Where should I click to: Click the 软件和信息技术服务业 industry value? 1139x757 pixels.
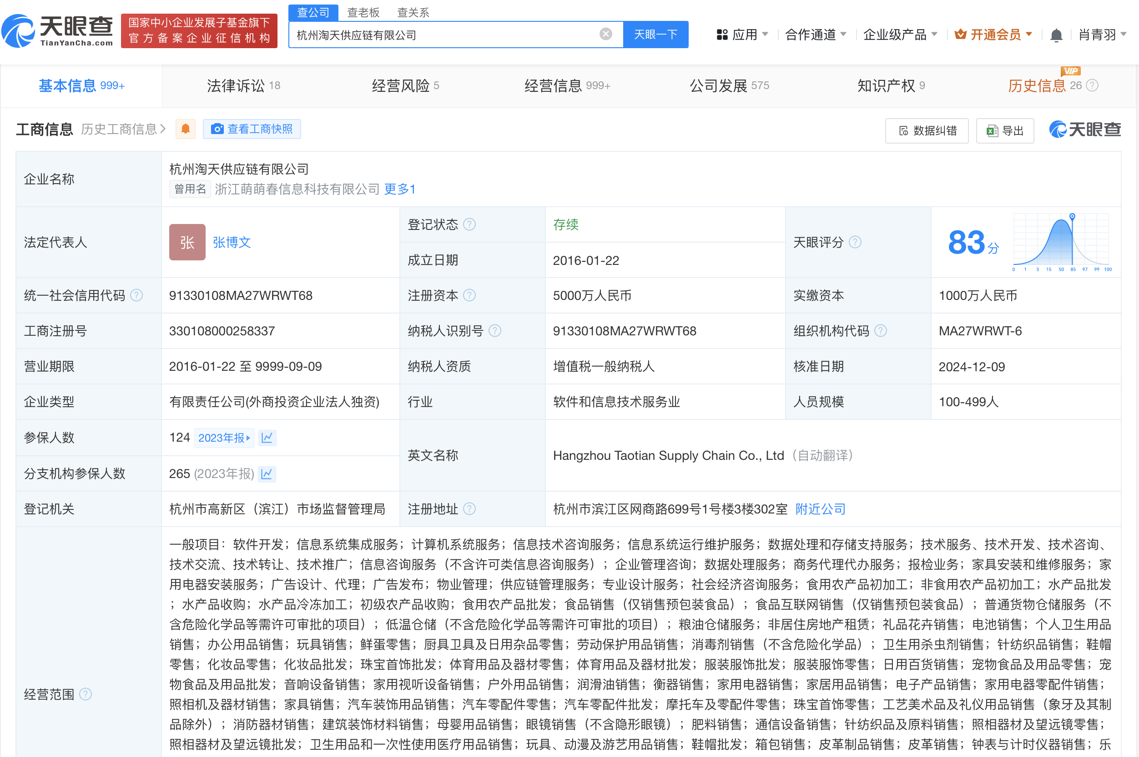point(616,402)
